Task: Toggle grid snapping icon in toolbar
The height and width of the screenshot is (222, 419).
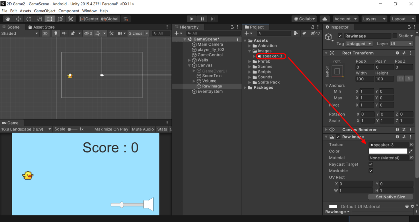Action: (126, 19)
